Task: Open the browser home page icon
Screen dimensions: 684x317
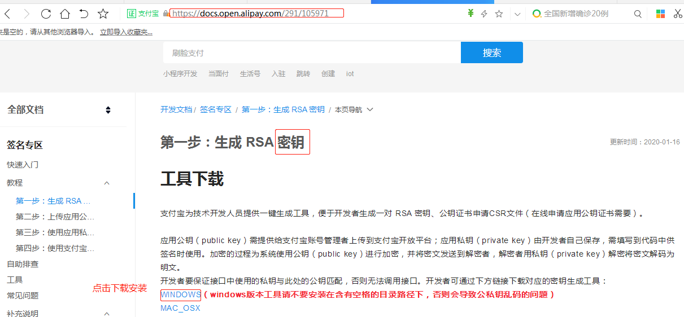Action: point(65,14)
